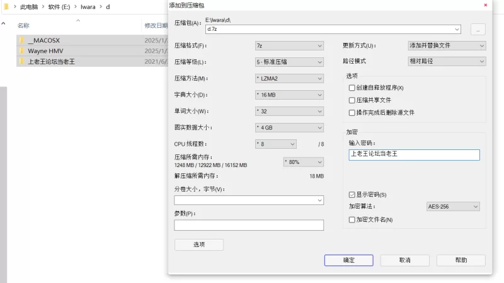Select the __MACOSX folder name

pos(43,40)
